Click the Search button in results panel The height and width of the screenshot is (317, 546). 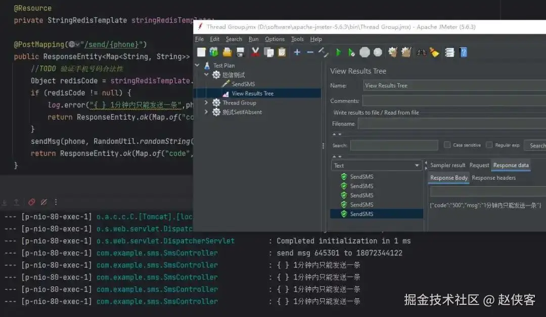tap(536, 145)
